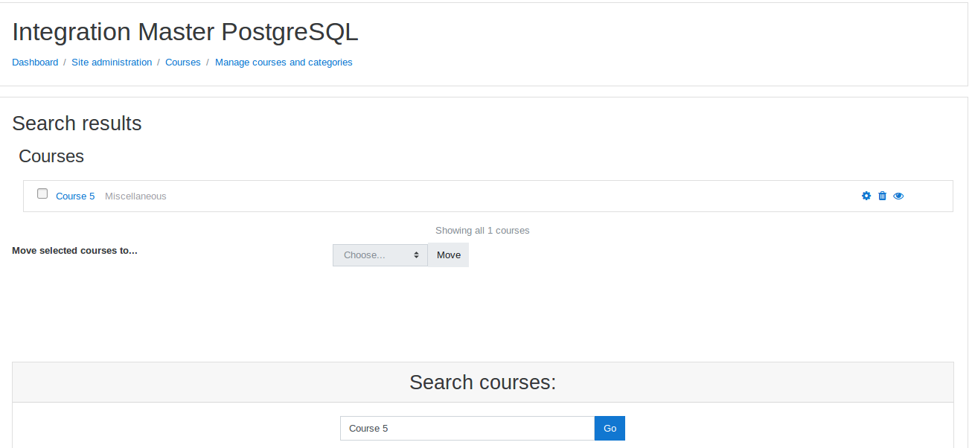Click the 'Search results' heading
The width and height of the screenshot is (972, 448).
click(x=77, y=124)
